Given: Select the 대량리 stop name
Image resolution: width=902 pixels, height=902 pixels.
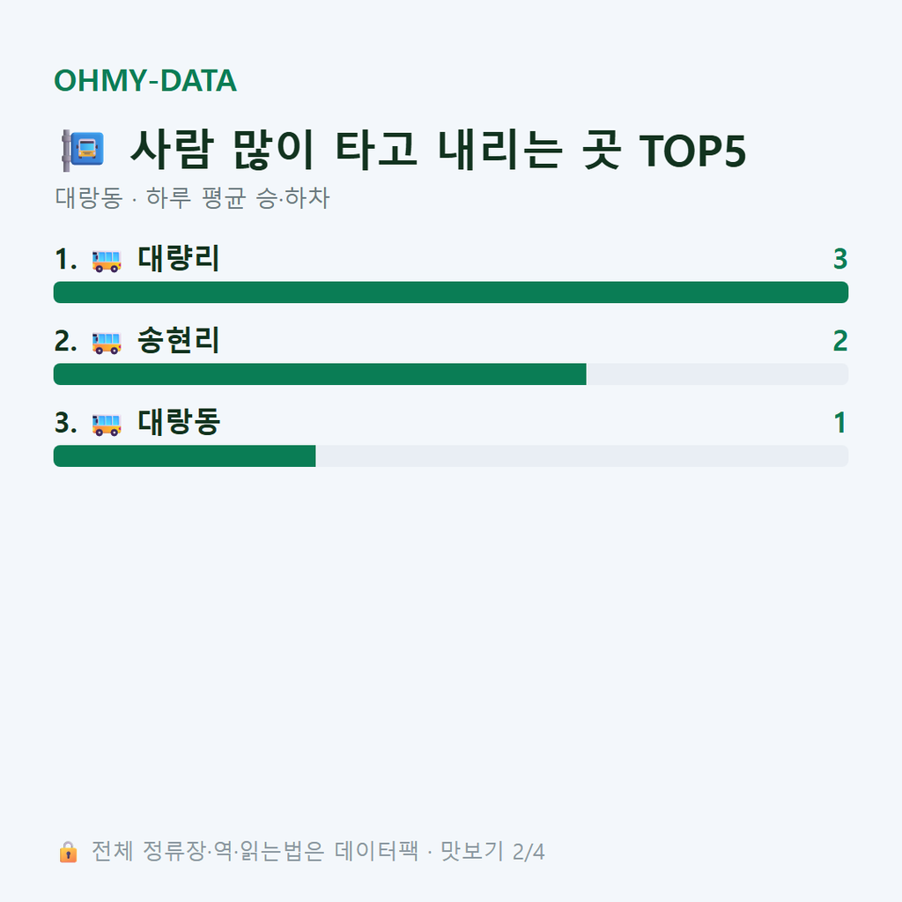Looking at the screenshot, I should pos(178,258).
